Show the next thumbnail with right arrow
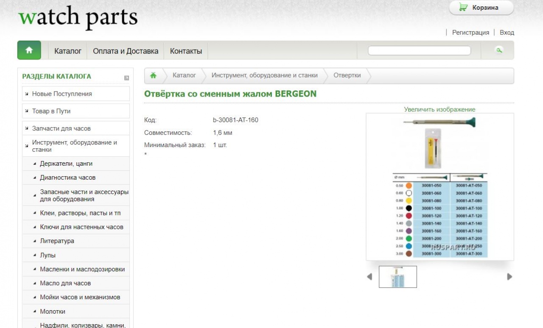The image size is (543, 328). click(509, 277)
